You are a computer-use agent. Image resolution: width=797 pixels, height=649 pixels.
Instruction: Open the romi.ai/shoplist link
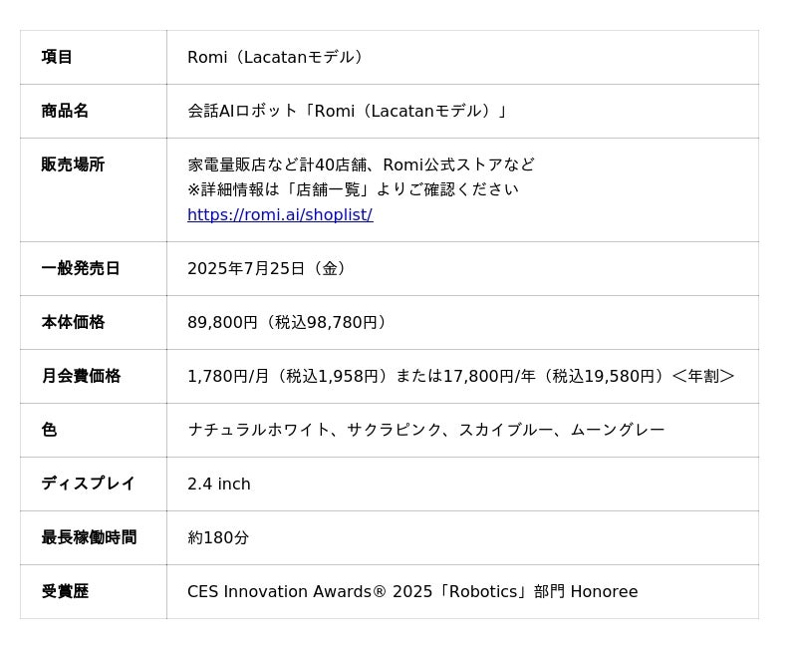pos(280,215)
